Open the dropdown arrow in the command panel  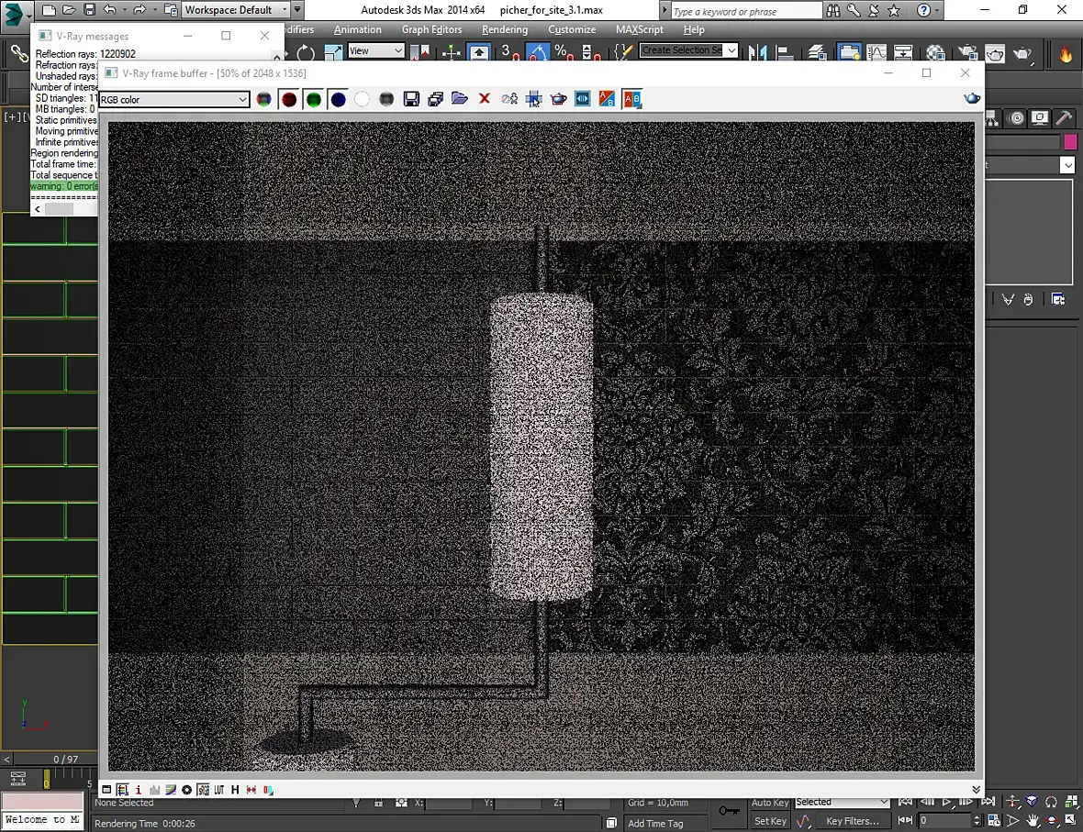point(1067,165)
